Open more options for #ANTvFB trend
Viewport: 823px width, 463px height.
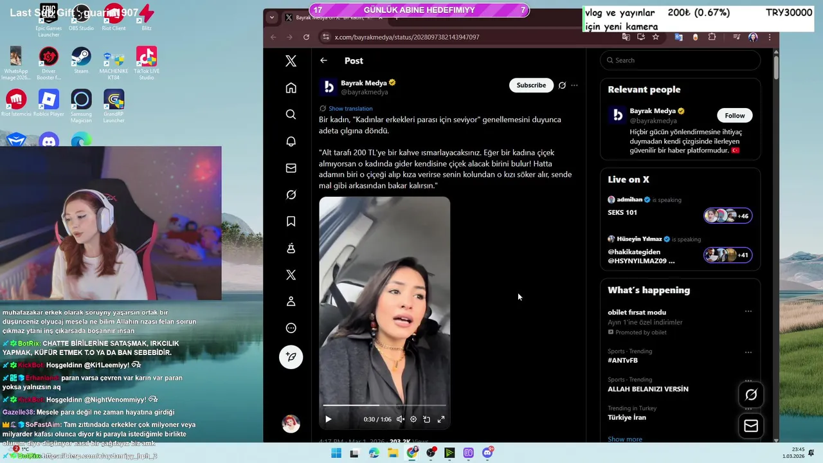pos(748,352)
